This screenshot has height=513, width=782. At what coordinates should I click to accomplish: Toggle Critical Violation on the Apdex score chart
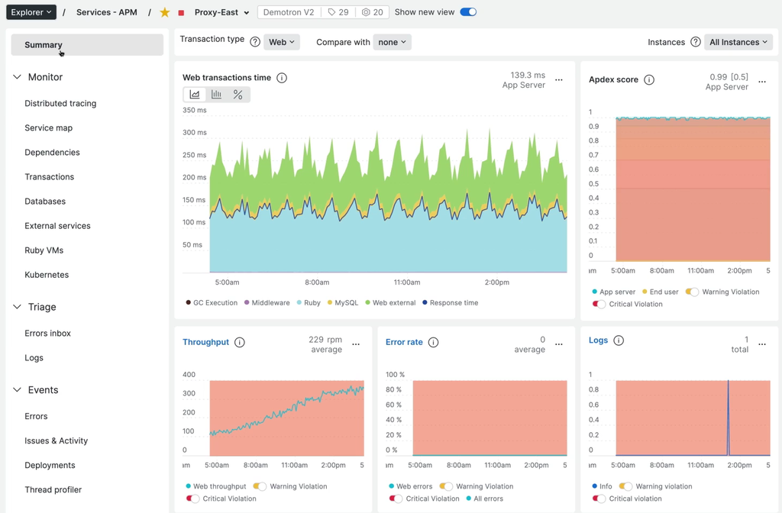point(598,304)
